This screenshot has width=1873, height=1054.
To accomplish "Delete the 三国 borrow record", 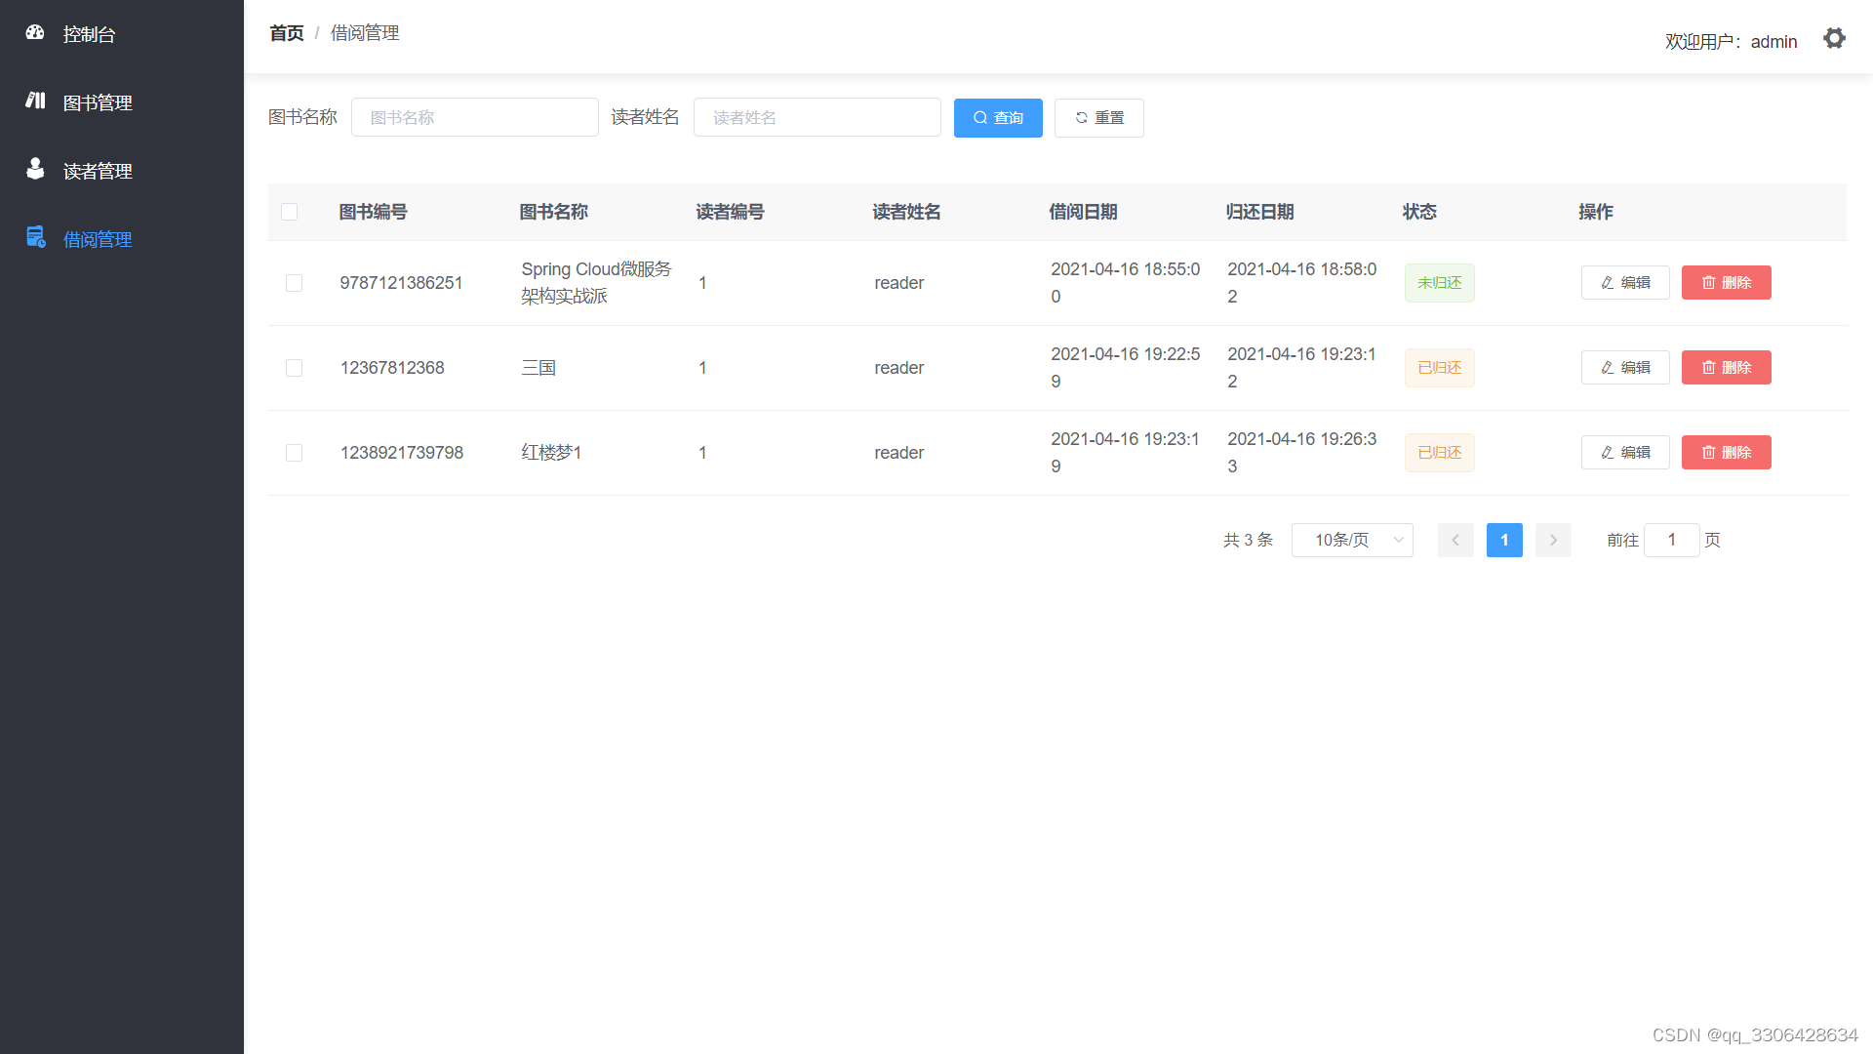I will [1727, 368].
